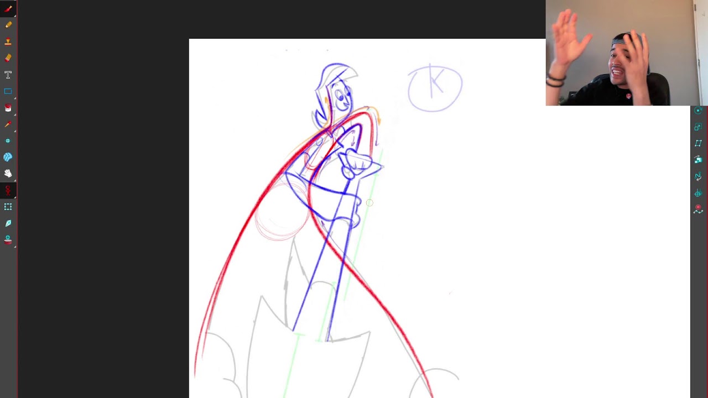
Task: Click the stacked-layers reorder icon
Action: tap(698, 160)
